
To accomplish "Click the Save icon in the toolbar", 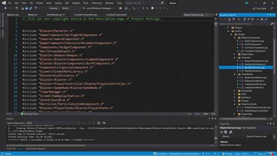I will click(x=27, y=8).
